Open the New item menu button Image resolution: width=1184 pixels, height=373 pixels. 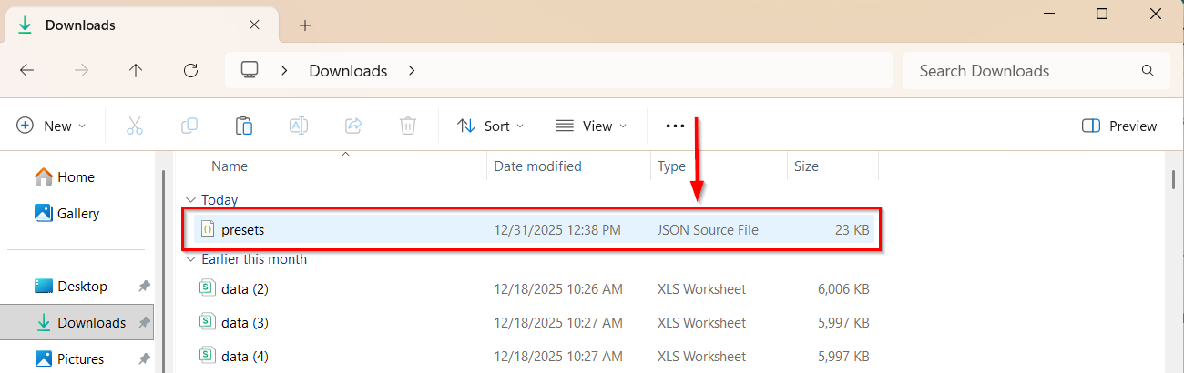pos(51,126)
